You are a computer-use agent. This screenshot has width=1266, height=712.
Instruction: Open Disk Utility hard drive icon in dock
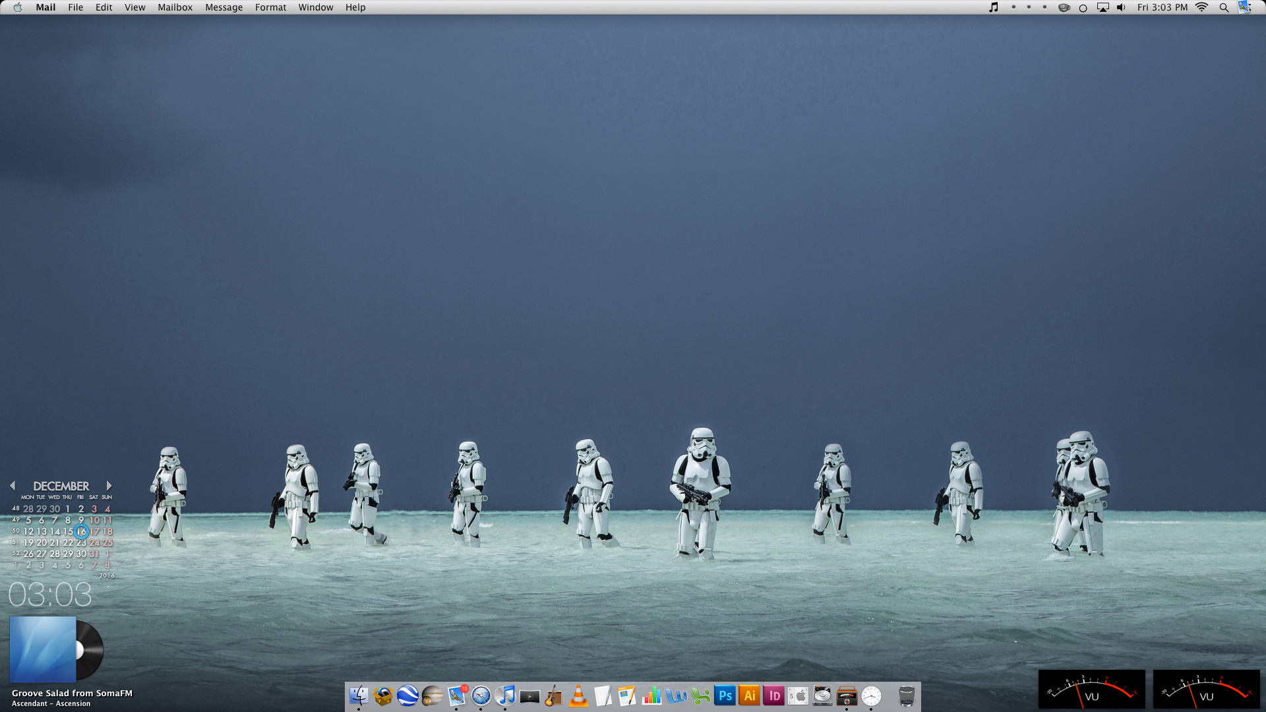coord(822,696)
